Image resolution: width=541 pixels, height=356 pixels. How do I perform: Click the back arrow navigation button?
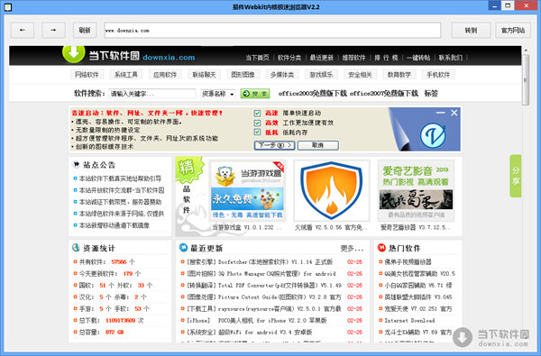[23, 31]
